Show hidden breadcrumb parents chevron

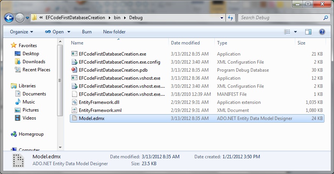[41, 18]
